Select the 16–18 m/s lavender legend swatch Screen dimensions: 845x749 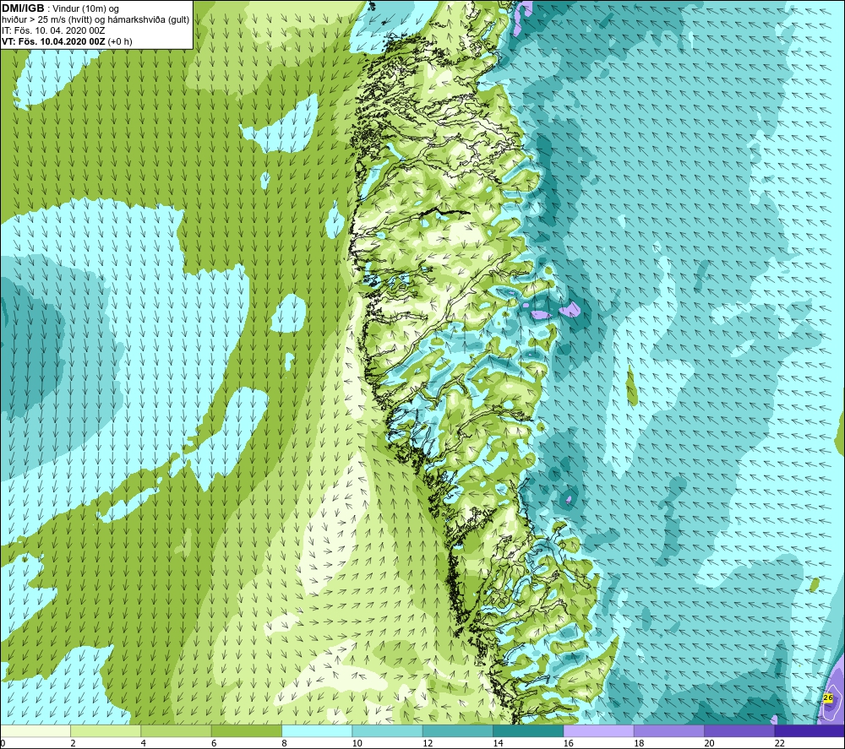(599, 730)
